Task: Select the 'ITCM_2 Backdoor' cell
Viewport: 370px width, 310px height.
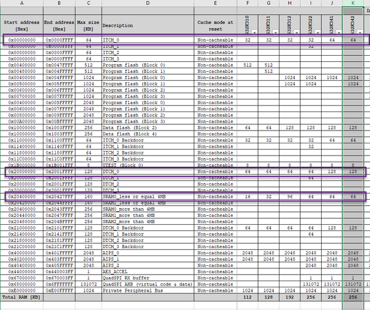Action: click(148, 153)
